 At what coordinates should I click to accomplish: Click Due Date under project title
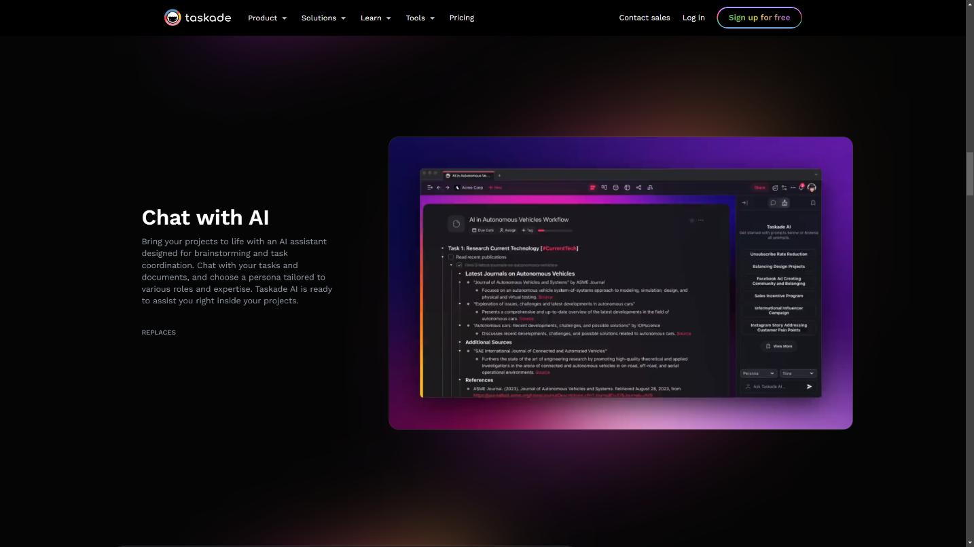tap(483, 230)
